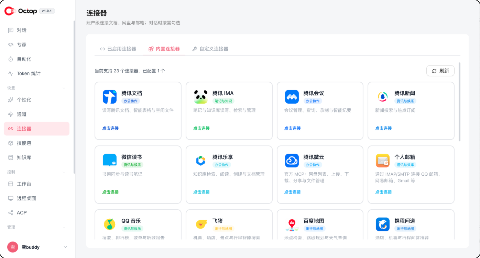Click the 雪 user avatar
The image size is (480, 258).
click(x=13, y=247)
